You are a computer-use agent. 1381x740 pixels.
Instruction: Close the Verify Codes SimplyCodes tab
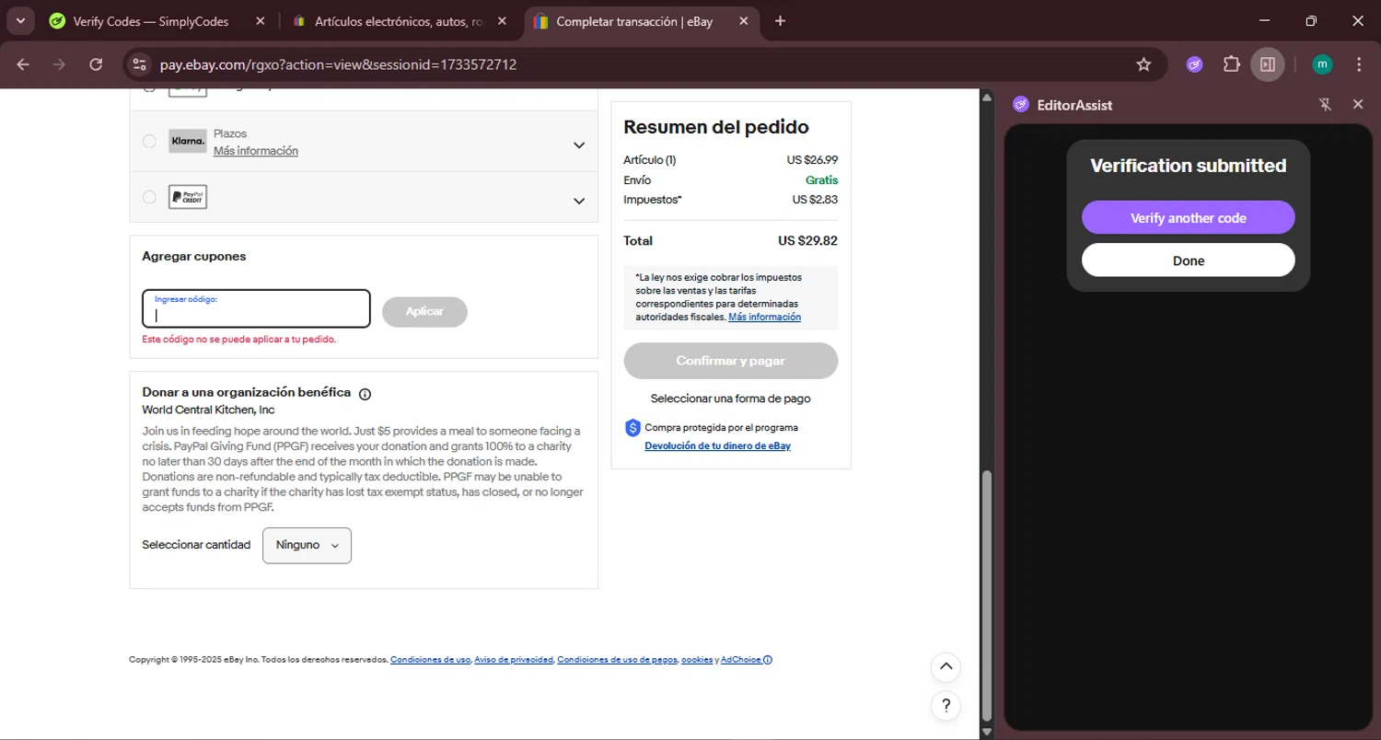pyautogui.click(x=260, y=21)
